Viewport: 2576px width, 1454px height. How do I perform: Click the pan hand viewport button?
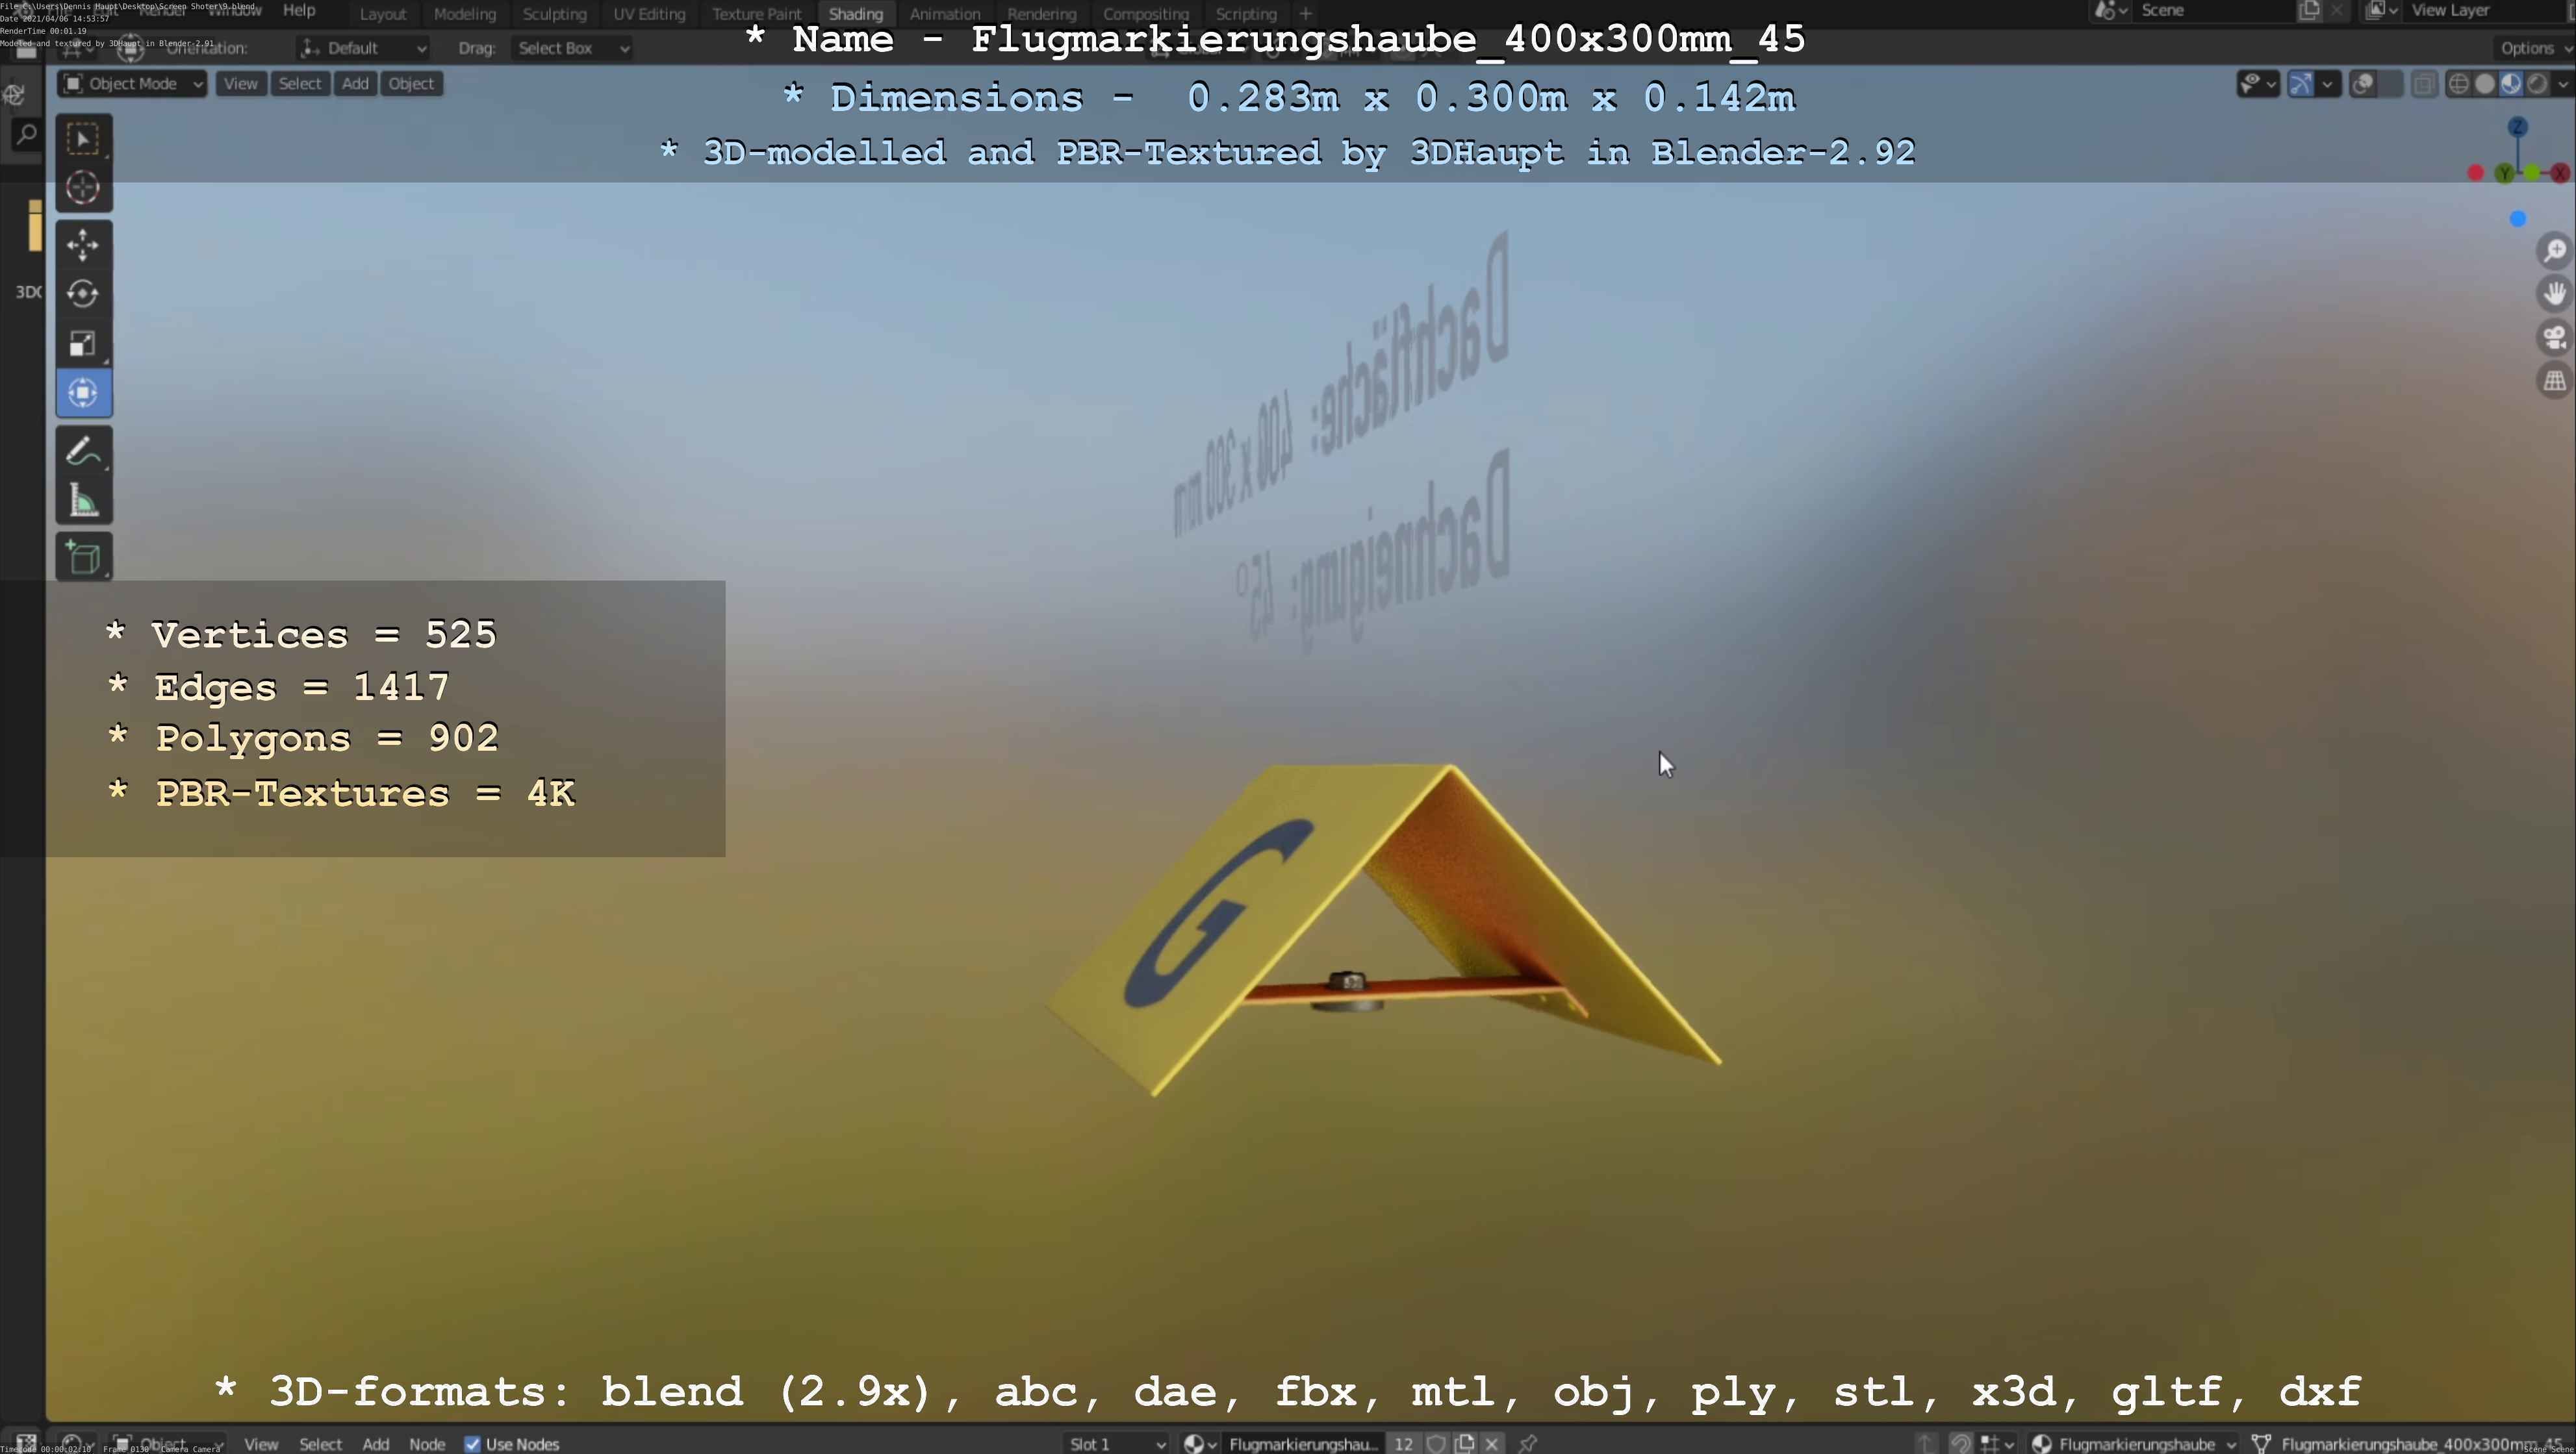tap(2555, 294)
